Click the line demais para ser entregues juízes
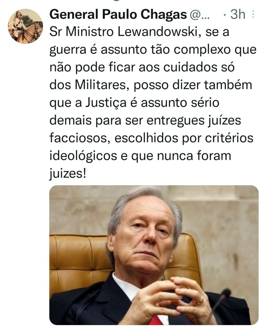 [145, 121]
